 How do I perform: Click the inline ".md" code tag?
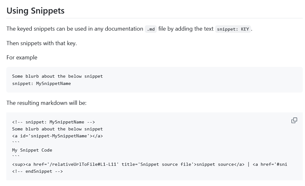pos(151,29)
